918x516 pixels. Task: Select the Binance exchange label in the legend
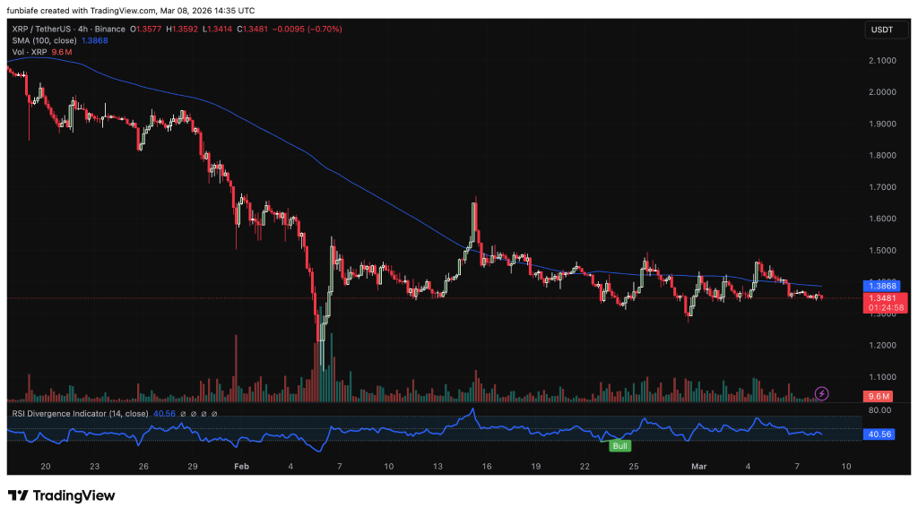(112, 29)
